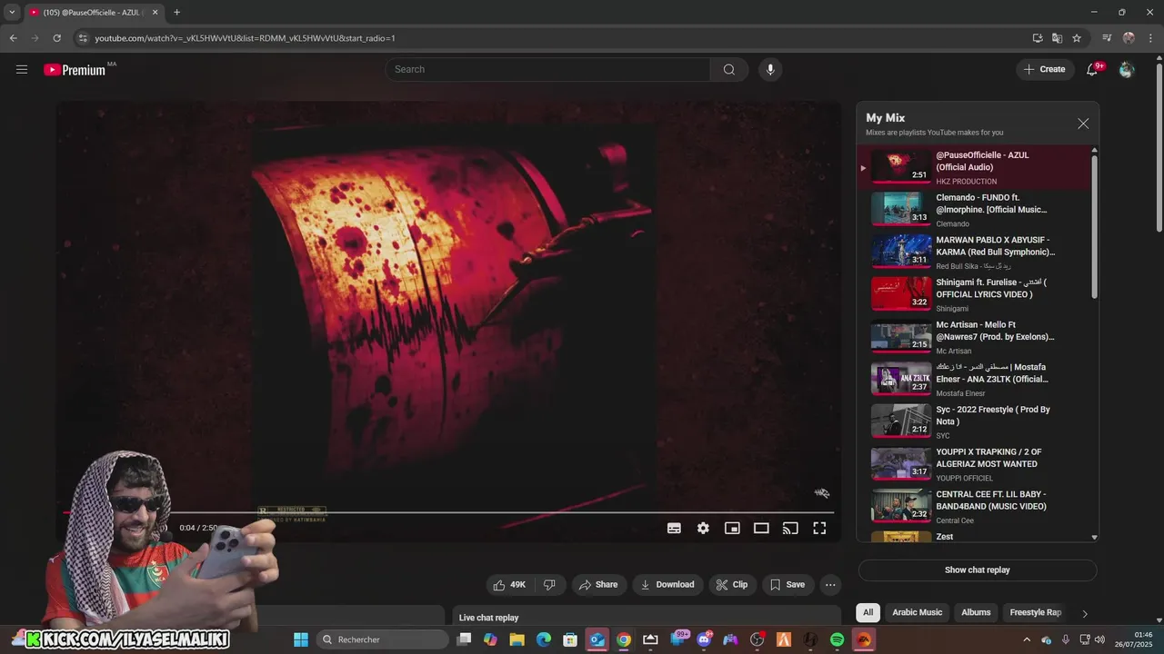
Task: Play Mc Artisan - Mello in playlist
Action: point(973,337)
